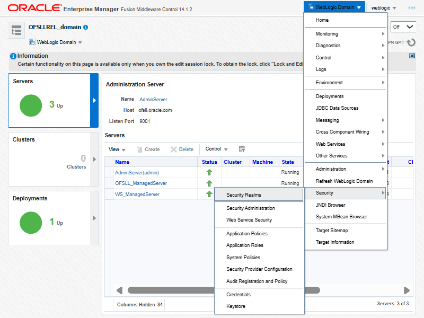Sort the table by Name column header
Screen dimensions: 424x318
coord(122,162)
